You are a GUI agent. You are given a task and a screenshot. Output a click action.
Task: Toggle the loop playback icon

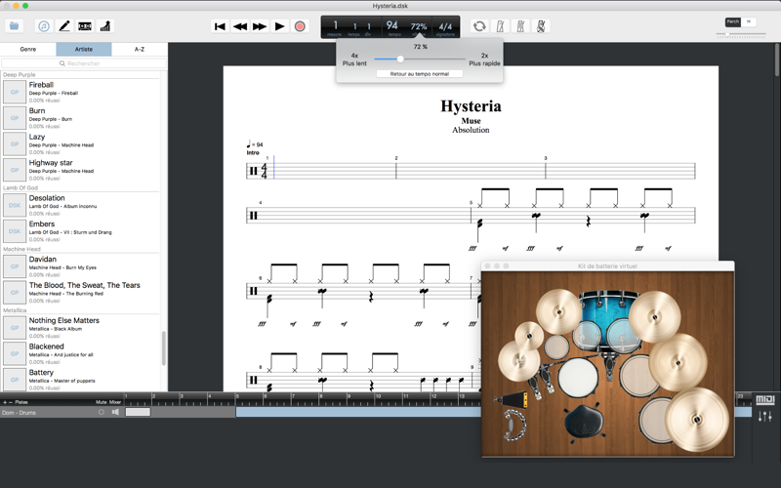tap(479, 26)
